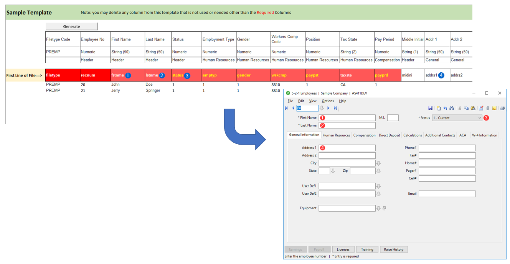The width and height of the screenshot is (510, 264).
Task: Open the Direct Deposit tab
Action: 389,135
